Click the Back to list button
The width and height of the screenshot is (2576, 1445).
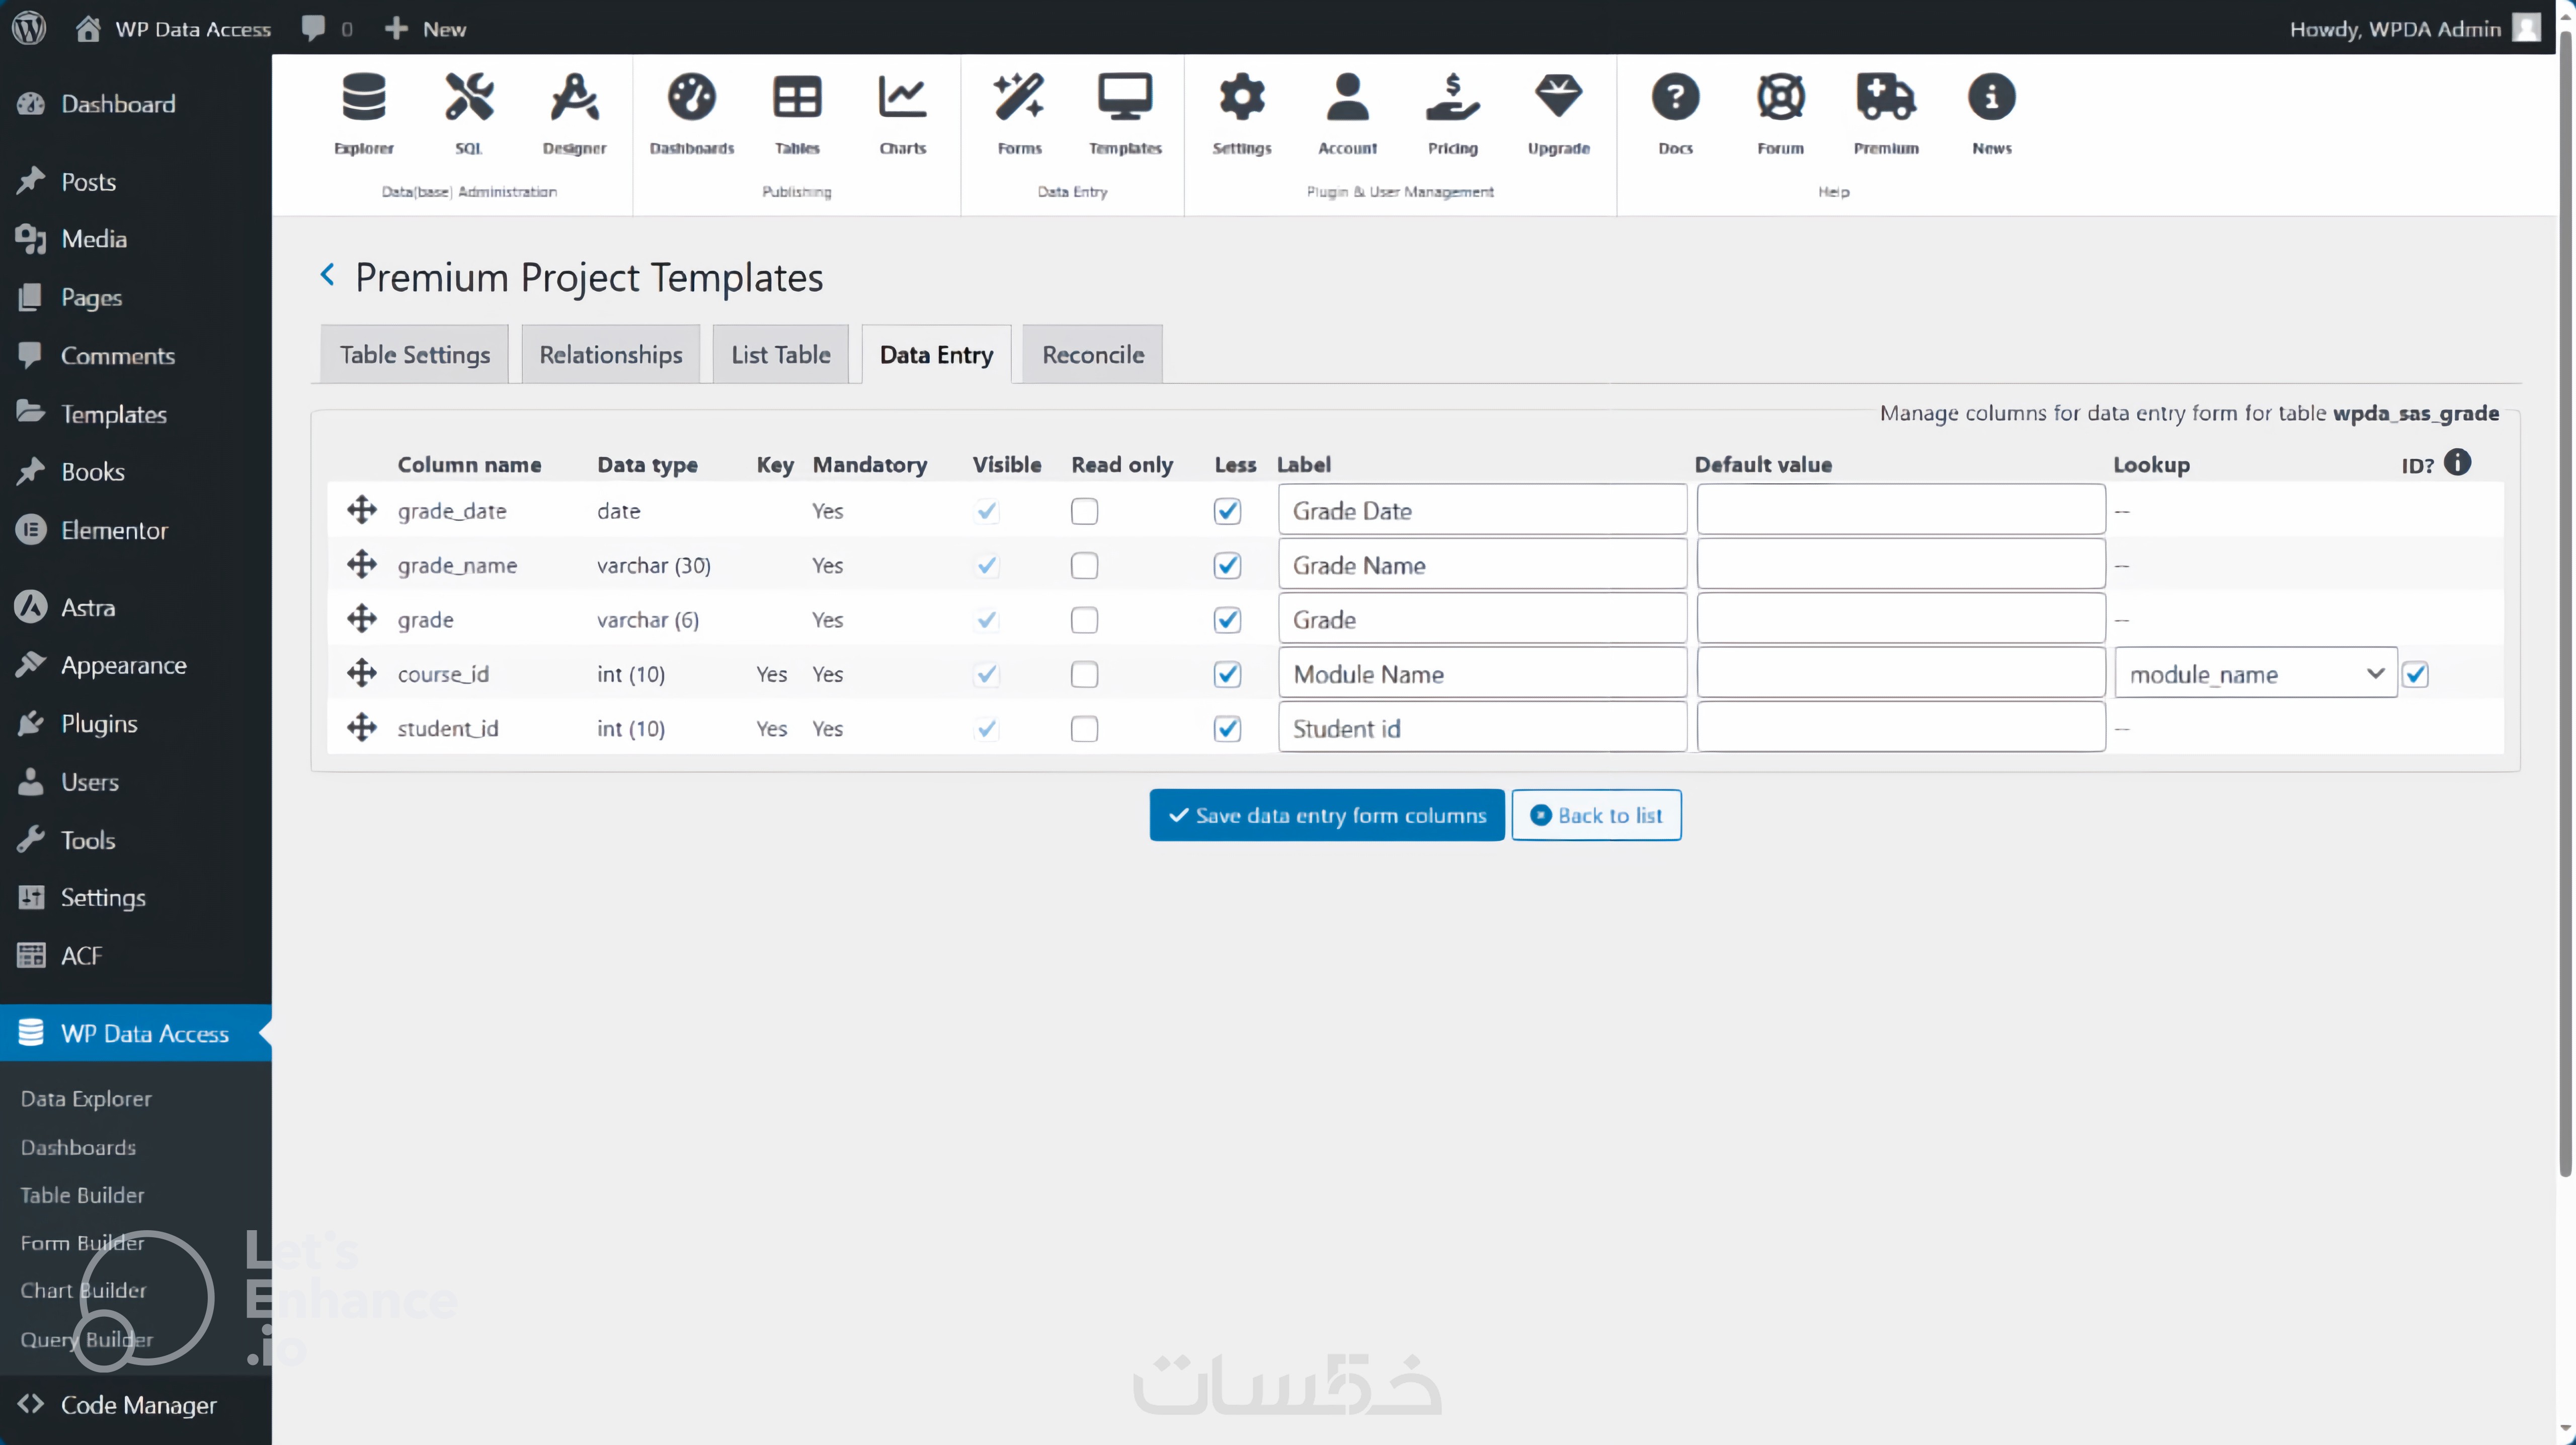(1596, 815)
